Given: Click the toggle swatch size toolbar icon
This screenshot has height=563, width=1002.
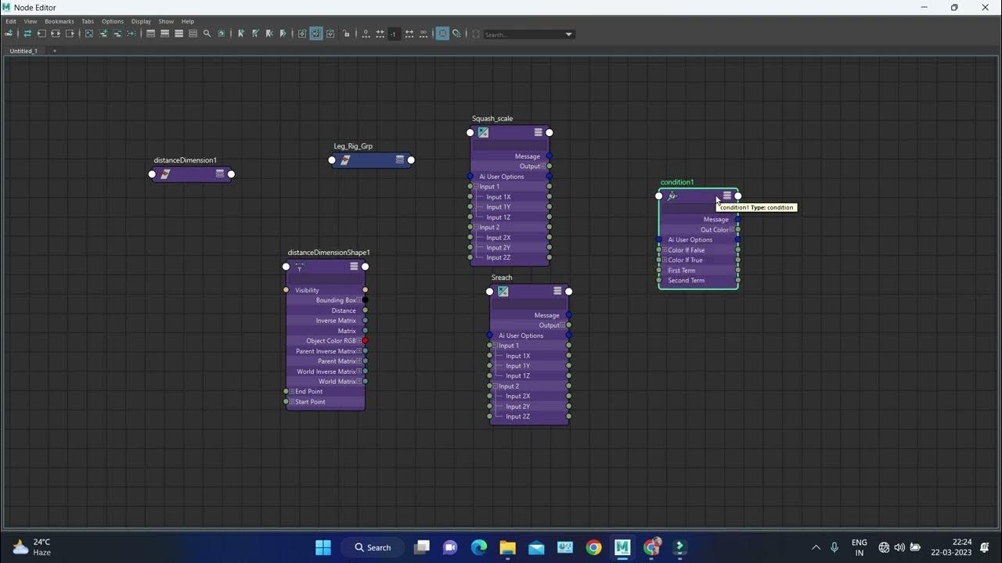Looking at the screenshot, I should click(221, 34).
